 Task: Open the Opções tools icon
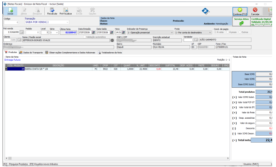[93, 11]
